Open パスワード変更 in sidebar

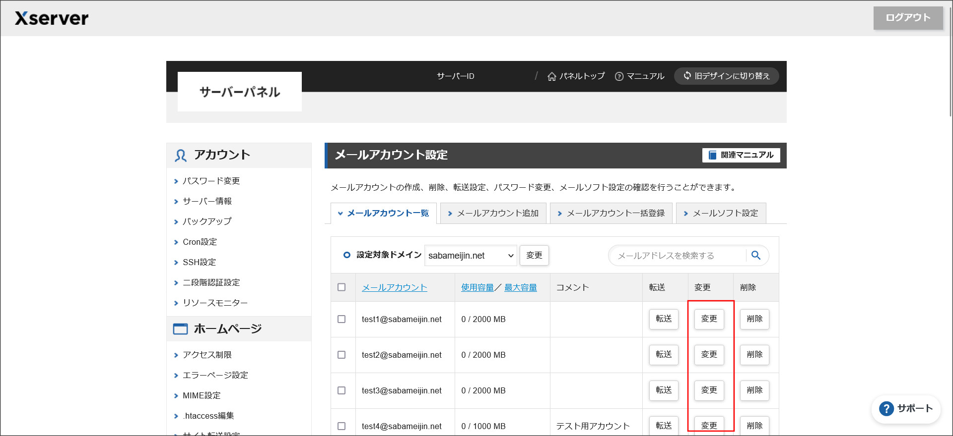click(211, 181)
